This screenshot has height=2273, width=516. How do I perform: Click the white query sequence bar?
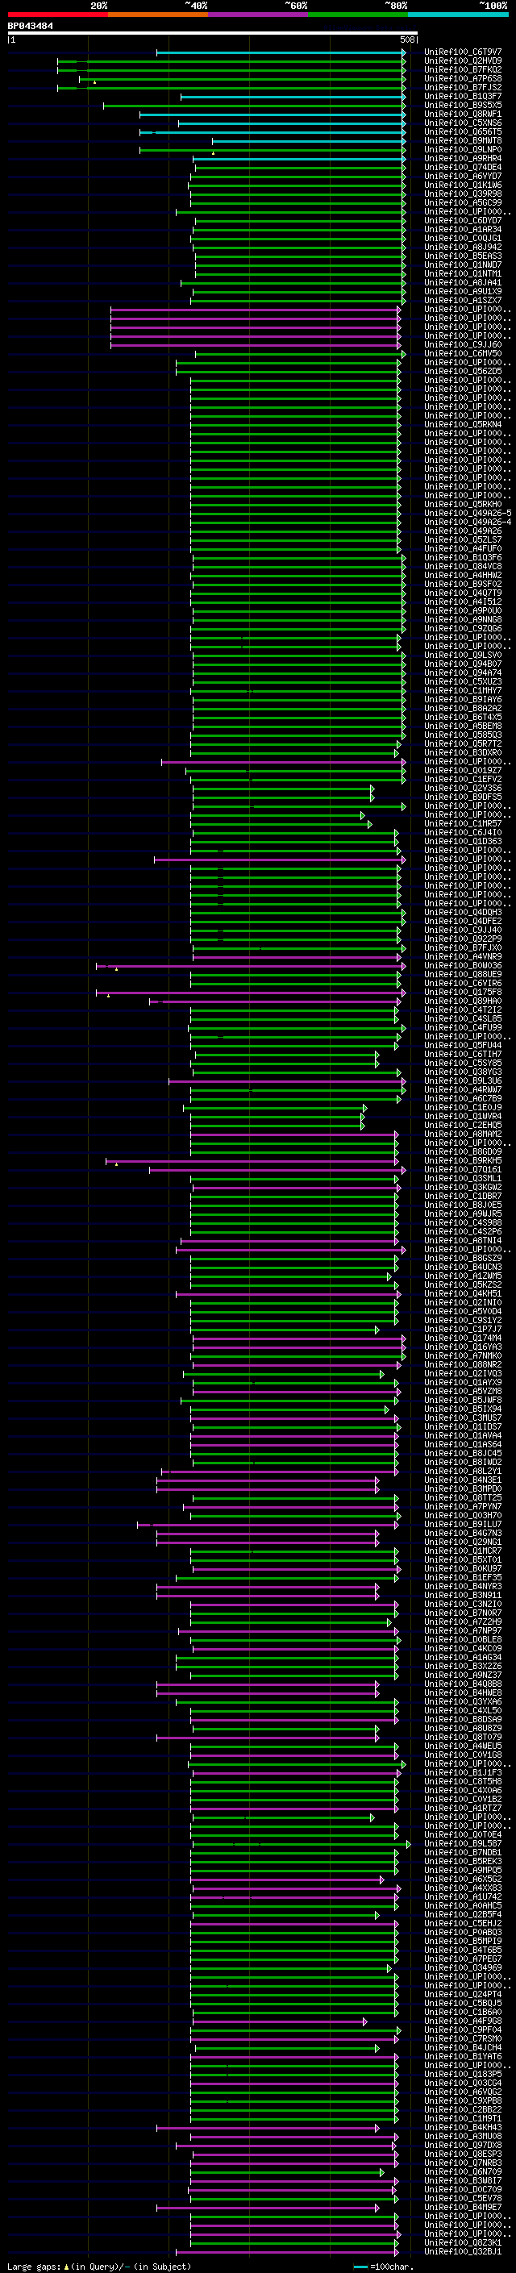point(213,32)
